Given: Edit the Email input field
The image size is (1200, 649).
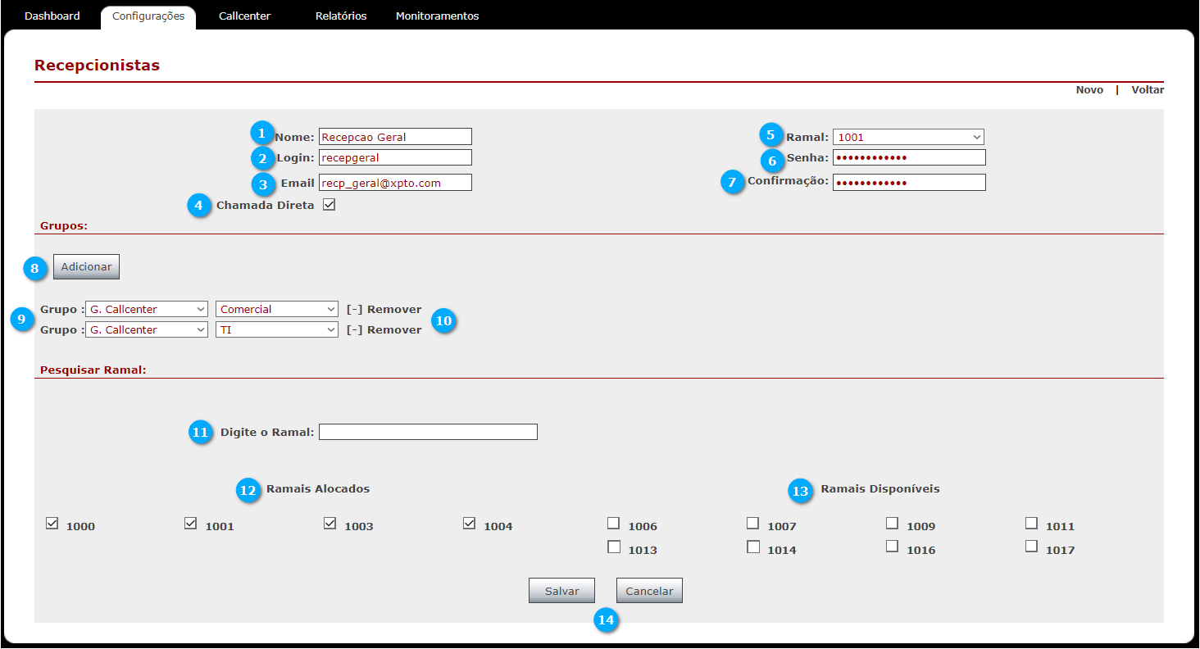Looking at the screenshot, I should pos(395,183).
